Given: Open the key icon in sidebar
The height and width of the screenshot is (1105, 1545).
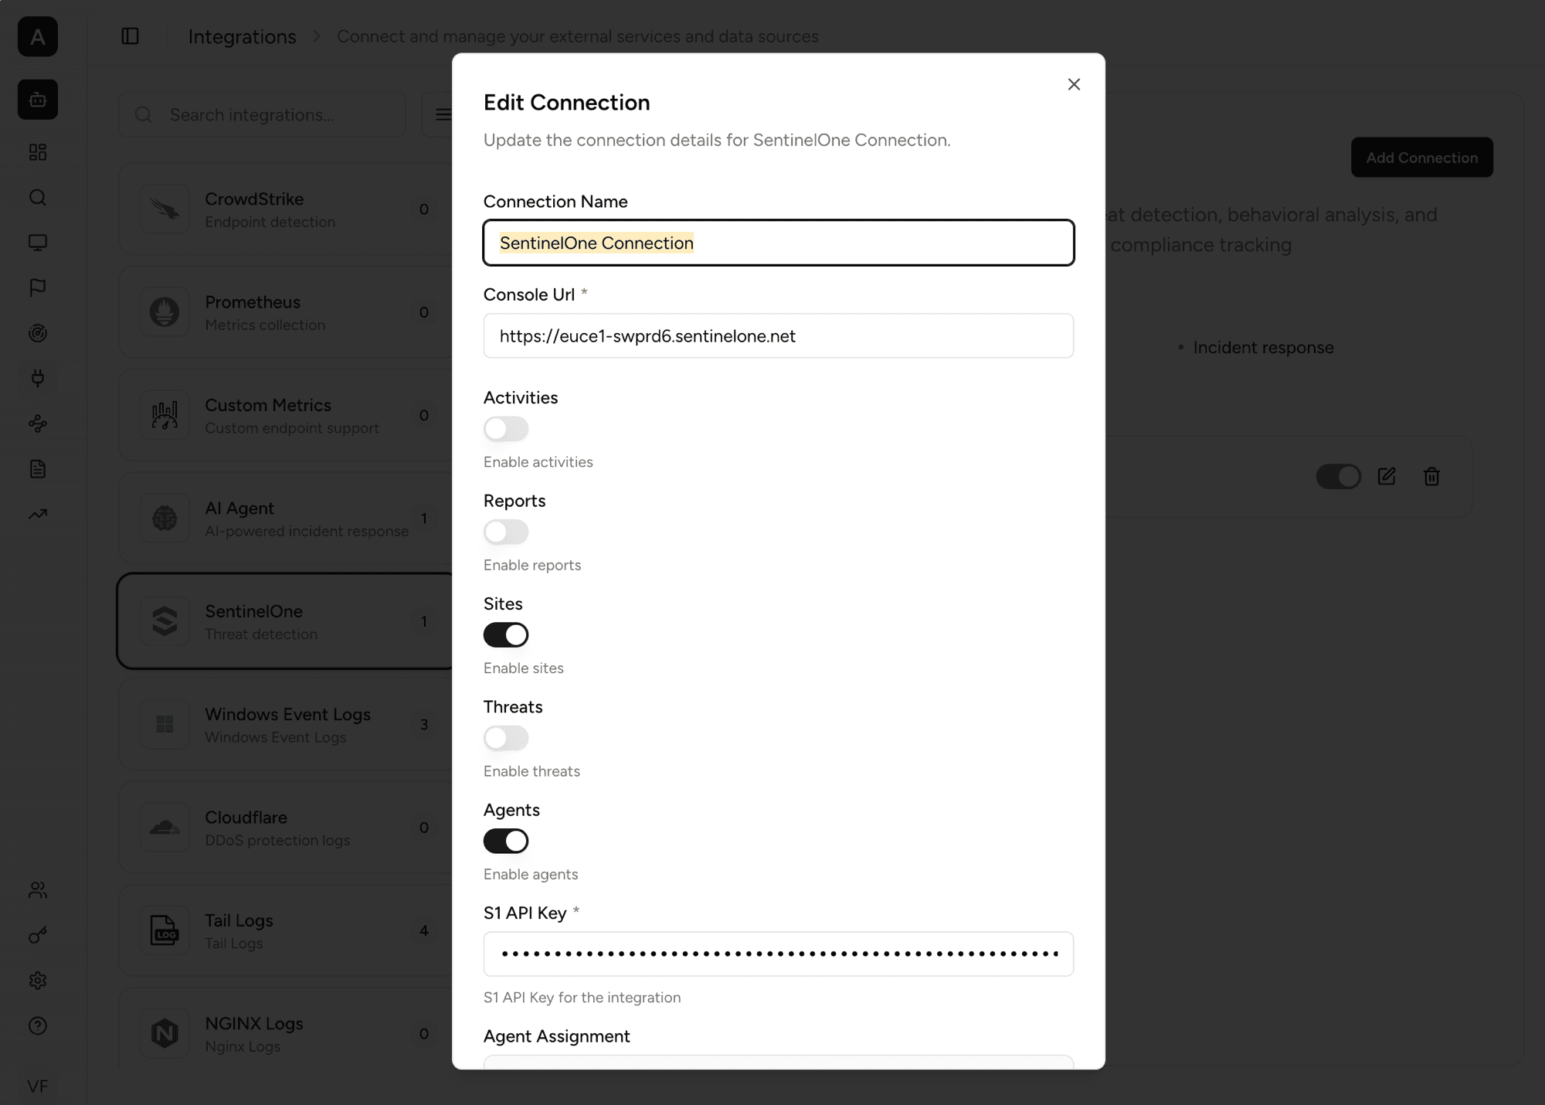Looking at the screenshot, I should tap(38, 935).
